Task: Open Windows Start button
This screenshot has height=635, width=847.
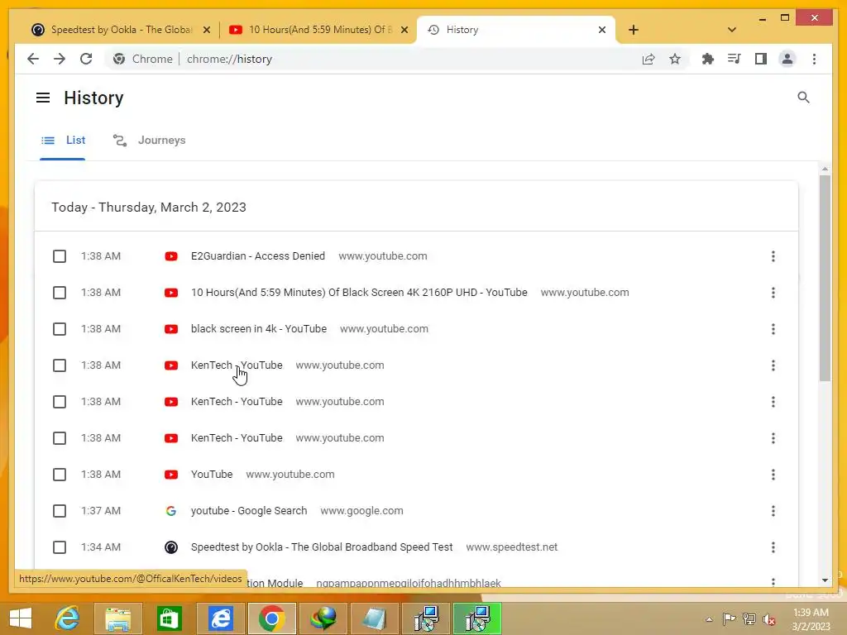Action: pyautogui.click(x=21, y=618)
